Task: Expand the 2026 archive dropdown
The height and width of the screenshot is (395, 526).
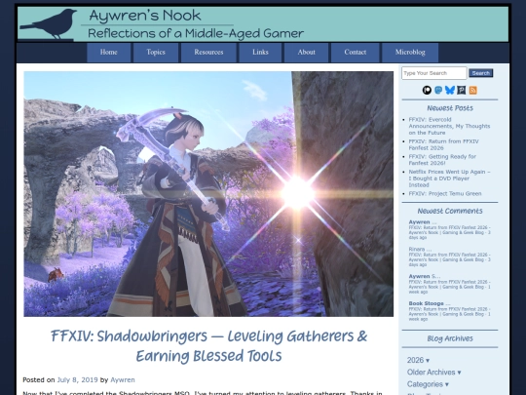Action: click(x=418, y=360)
